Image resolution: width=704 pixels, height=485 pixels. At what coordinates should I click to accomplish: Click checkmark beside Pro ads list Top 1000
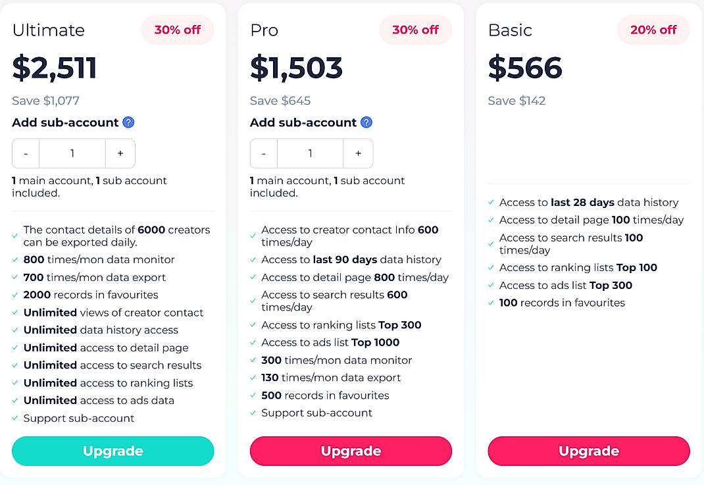click(x=253, y=343)
